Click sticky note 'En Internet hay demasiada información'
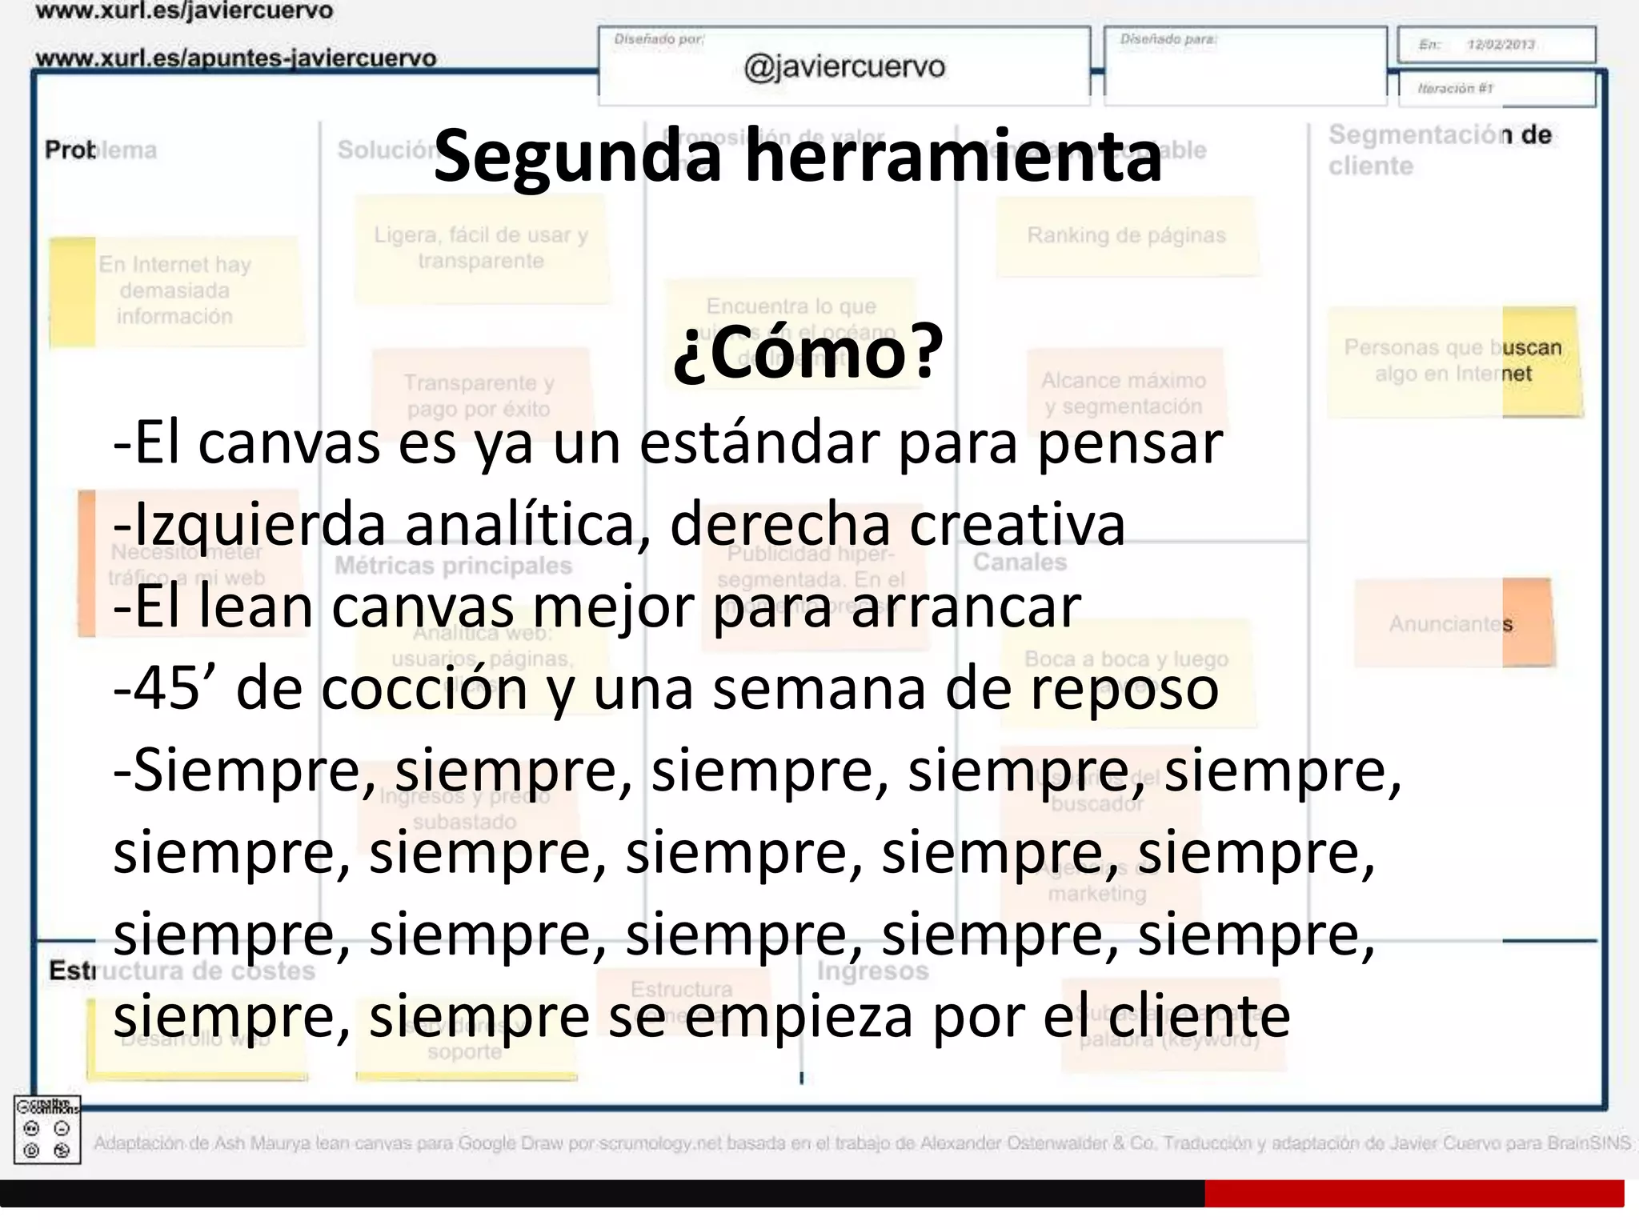This screenshot has height=1229, width=1639. click(x=175, y=290)
